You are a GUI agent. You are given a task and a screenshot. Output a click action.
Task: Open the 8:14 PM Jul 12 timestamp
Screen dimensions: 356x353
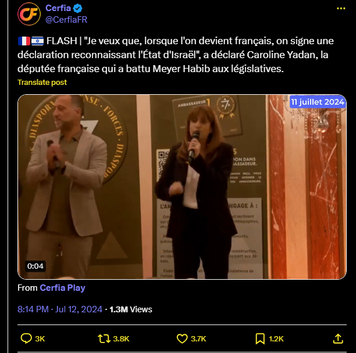point(60,309)
